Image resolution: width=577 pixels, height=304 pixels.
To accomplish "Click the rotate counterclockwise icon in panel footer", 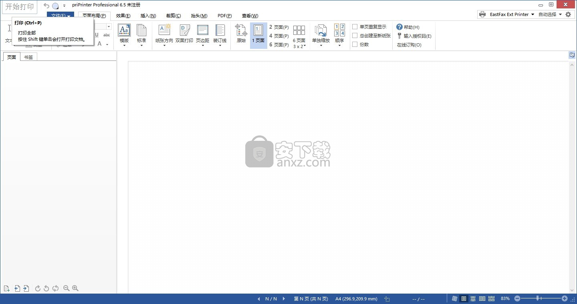I will [46, 288].
